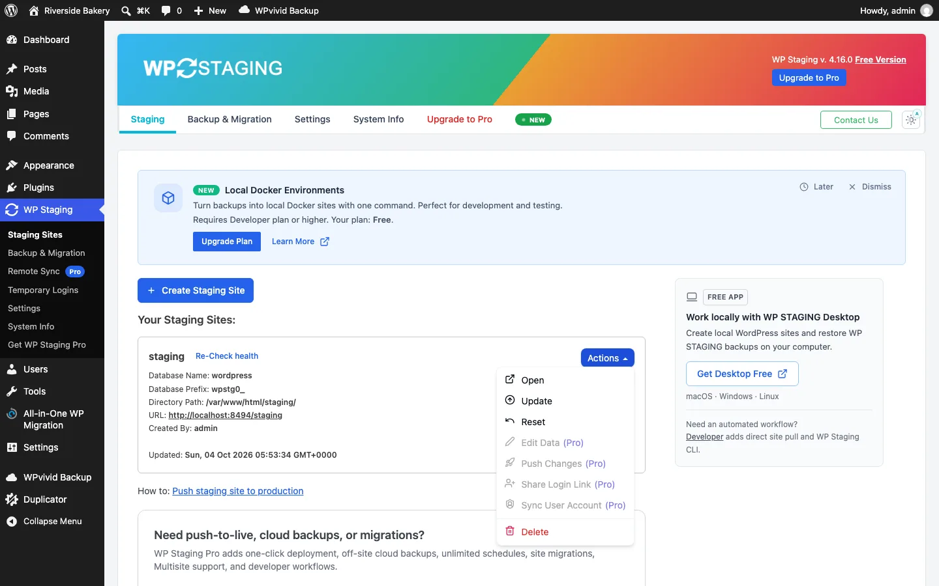Open the Howdy, admin account menu
The height and width of the screenshot is (586, 939).
(x=897, y=10)
